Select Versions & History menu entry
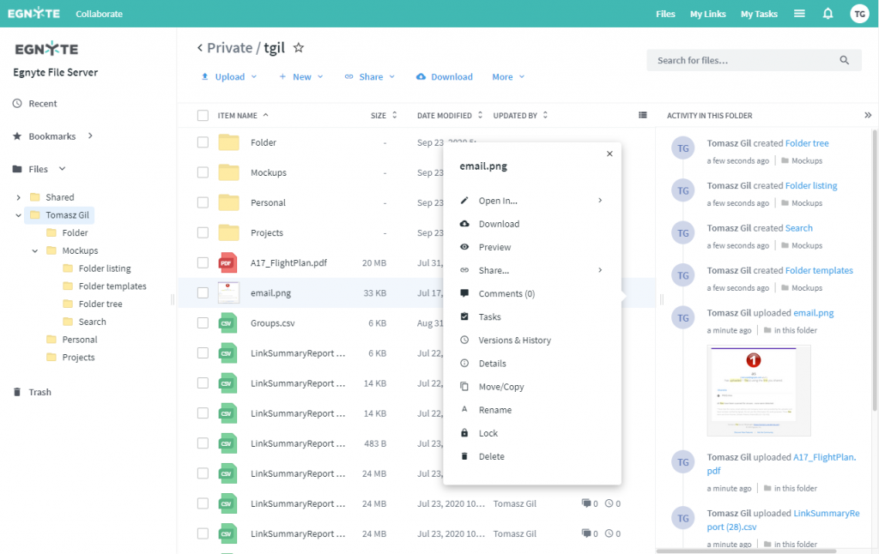The image size is (879, 554). click(x=514, y=340)
